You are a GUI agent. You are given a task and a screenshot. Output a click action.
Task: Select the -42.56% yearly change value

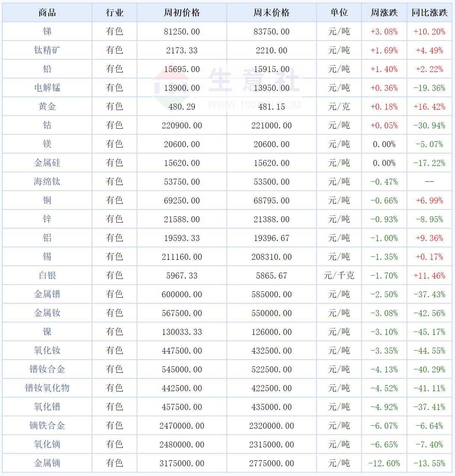pos(429,313)
